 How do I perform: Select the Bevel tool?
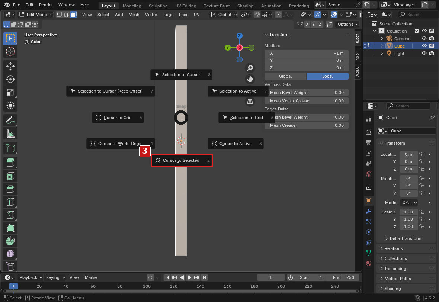[10, 189]
